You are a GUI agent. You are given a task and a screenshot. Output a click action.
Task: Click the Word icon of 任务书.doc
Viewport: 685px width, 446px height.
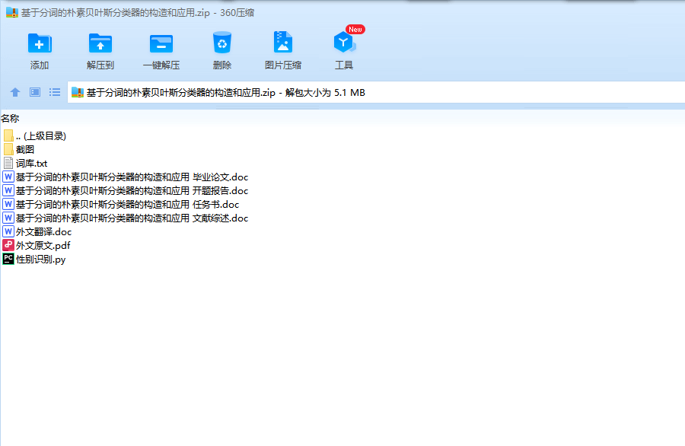click(x=8, y=204)
